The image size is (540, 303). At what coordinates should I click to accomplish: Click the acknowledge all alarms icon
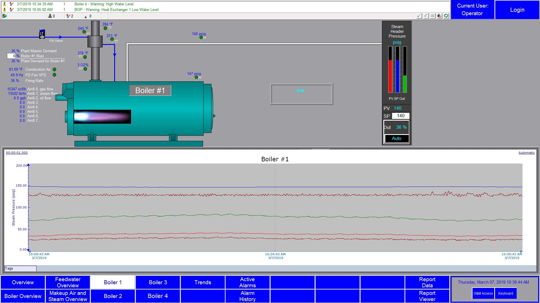(x=426, y=16)
